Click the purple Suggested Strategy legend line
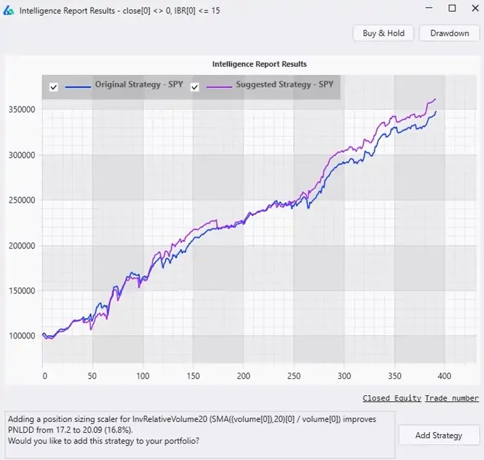Viewport: 484px width, 460px height. click(x=219, y=87)
